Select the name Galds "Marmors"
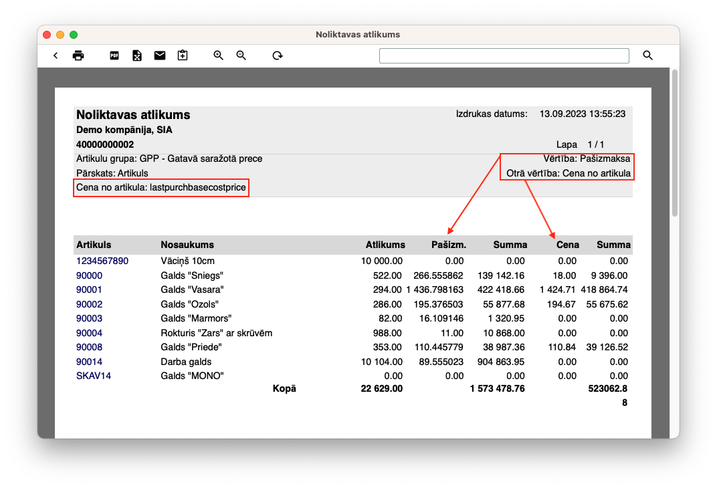 (x=196, y=318)
